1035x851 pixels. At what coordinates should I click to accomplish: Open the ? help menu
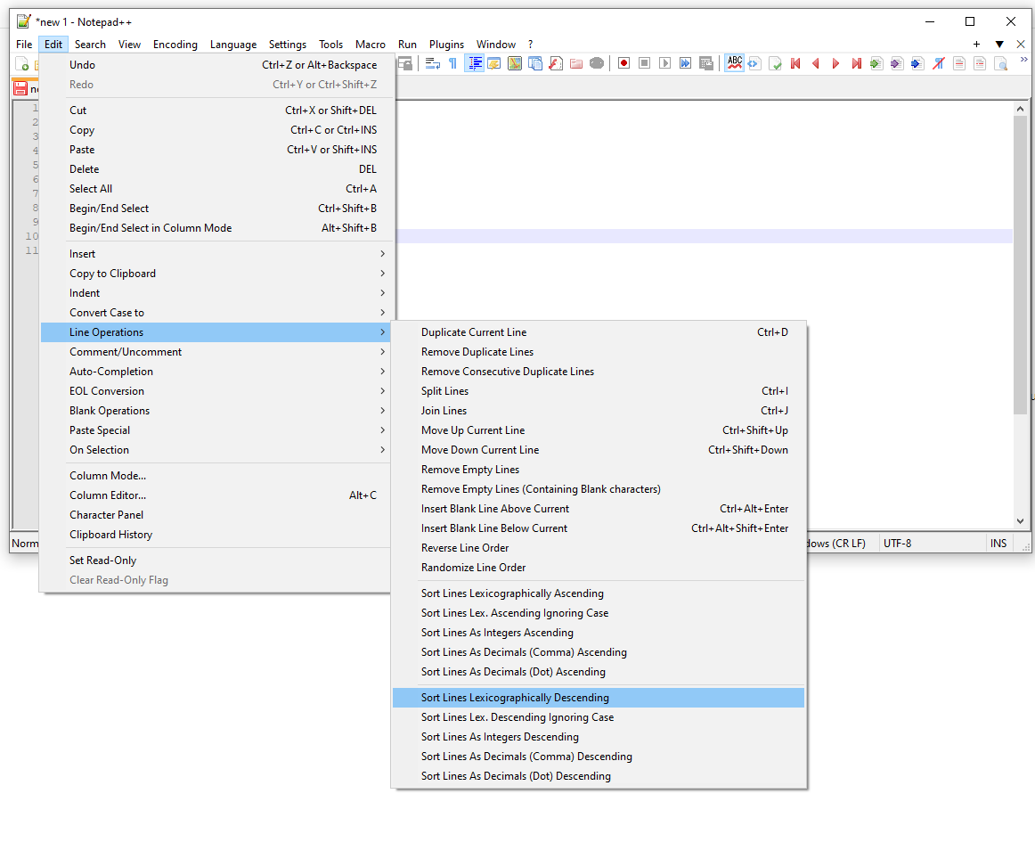[530, 45]
